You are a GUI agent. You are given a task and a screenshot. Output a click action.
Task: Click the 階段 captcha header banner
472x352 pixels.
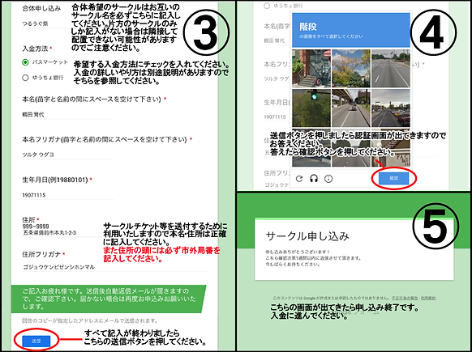[351, 30]
